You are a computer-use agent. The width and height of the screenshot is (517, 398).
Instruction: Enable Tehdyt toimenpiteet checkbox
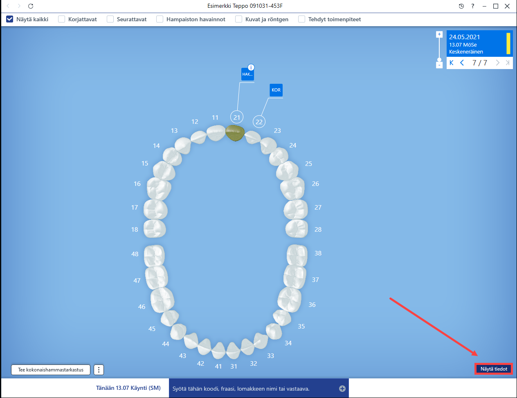point(302,19)
